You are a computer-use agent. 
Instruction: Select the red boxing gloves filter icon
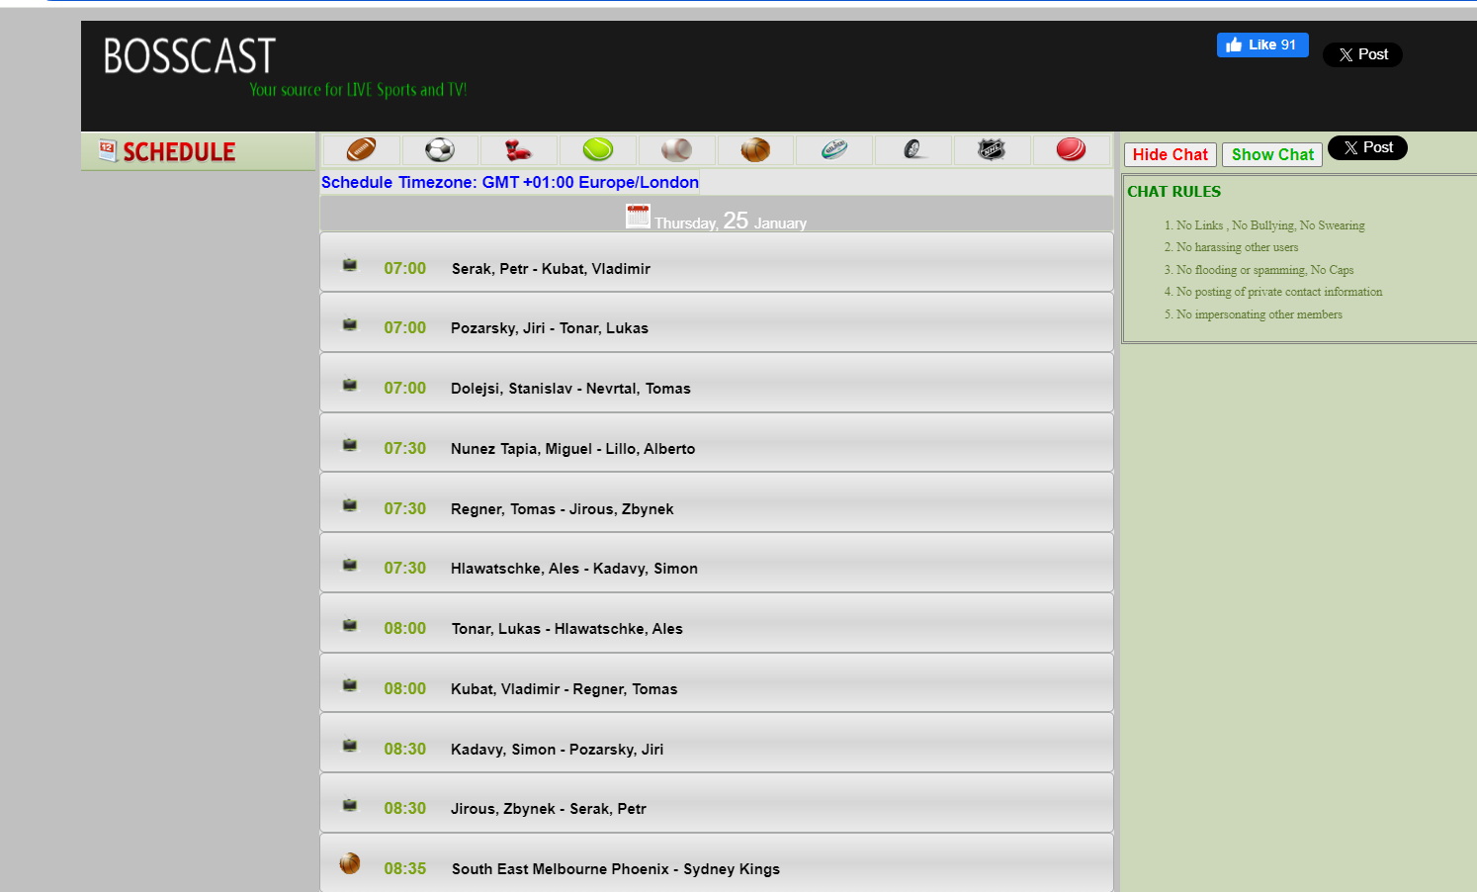pyautogui.click(x=518, y=150)
